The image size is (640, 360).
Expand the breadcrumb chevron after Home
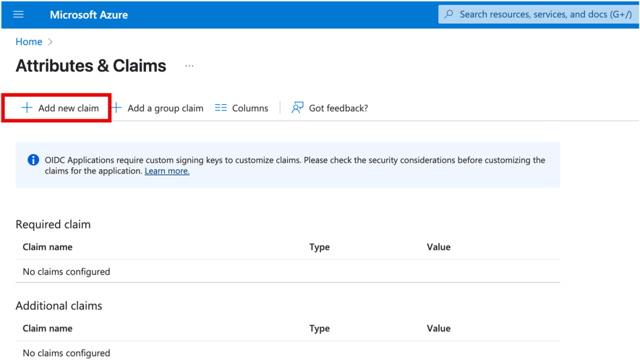(51, 42)
